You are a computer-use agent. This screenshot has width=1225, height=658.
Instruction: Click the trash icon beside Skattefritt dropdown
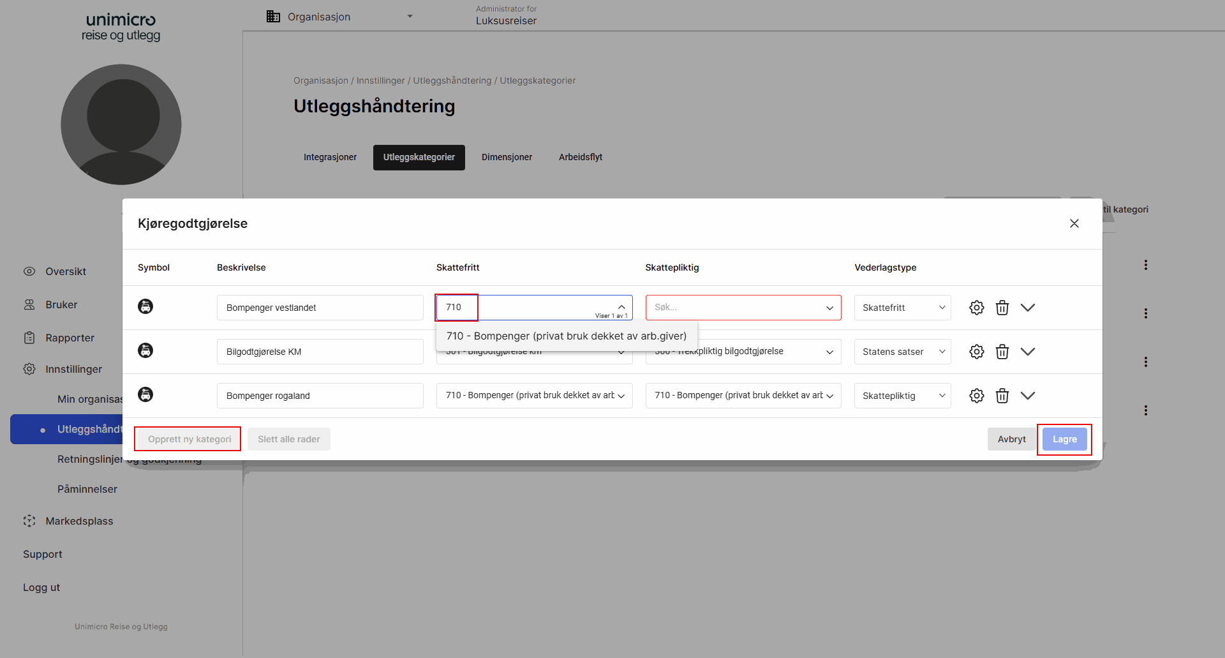point(1002,307)
